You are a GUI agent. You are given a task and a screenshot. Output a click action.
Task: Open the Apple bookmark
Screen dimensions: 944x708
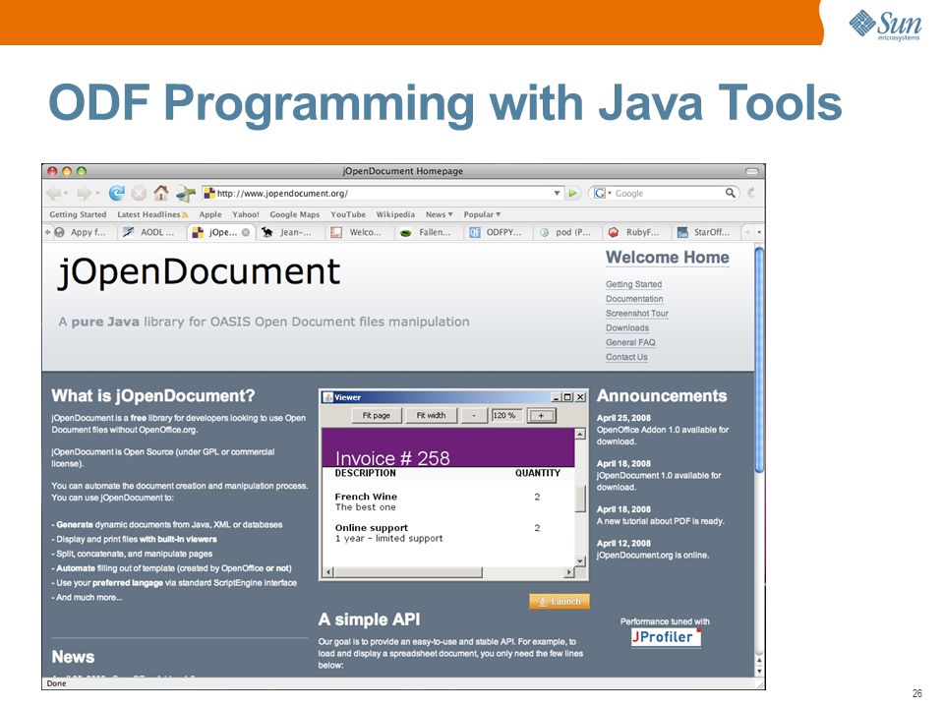pos(210,214)
